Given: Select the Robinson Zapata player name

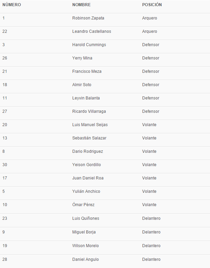Looking at the screenshot, I should coord(88,18).
